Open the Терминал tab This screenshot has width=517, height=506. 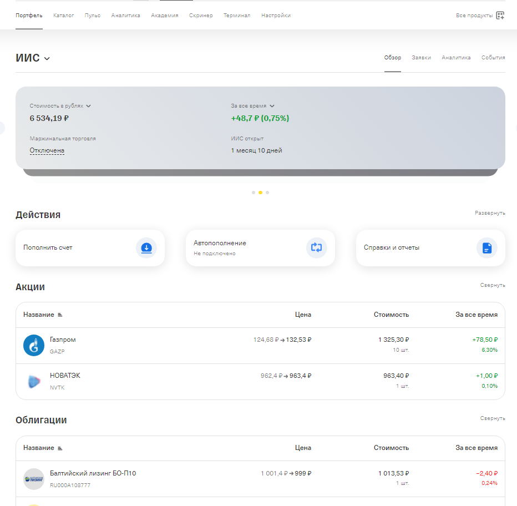point(237,16)
